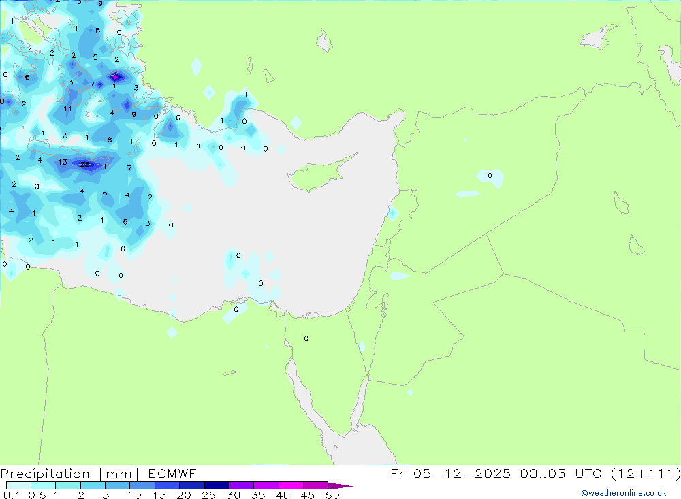This screenshot has height=499, width=681.
Task: Click the legend label 0.5
Action: click(x=37, y=495)
